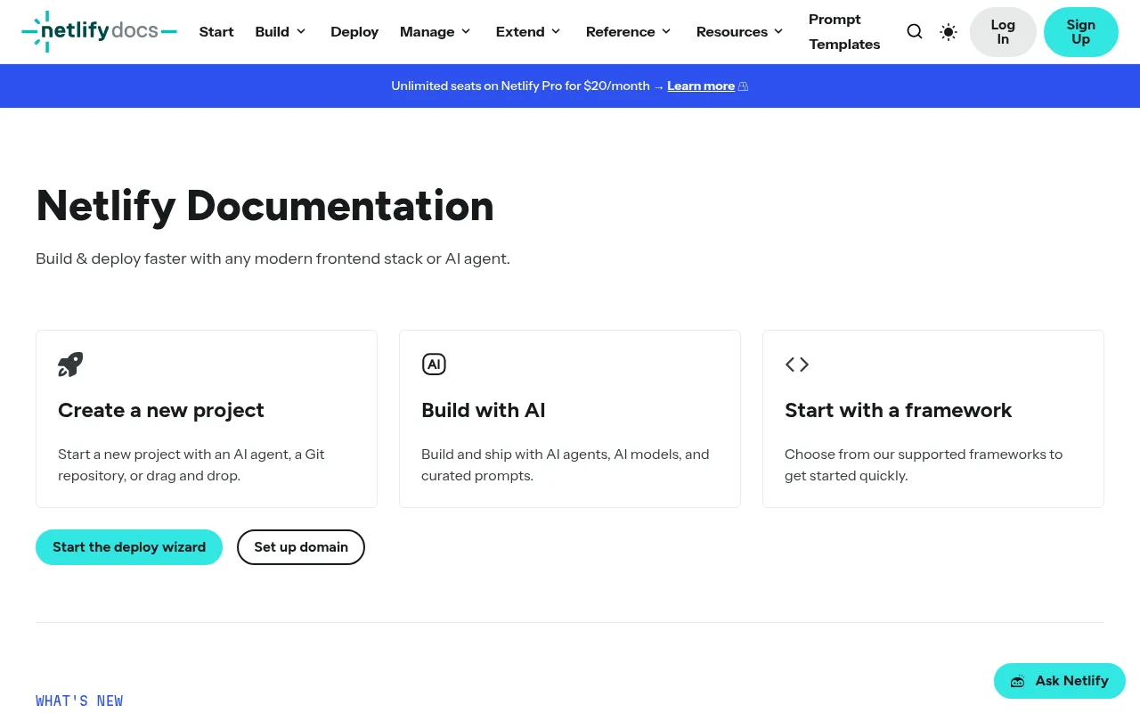Viewport: 1140px width, 713px height.
Task: Open the Deploy nav item
Action: point(354,32)
